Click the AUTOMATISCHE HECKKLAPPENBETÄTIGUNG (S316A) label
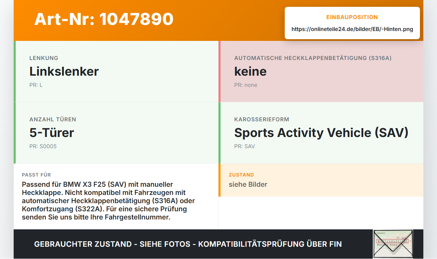This screenshot has width=437, height=259. (313, 58)
